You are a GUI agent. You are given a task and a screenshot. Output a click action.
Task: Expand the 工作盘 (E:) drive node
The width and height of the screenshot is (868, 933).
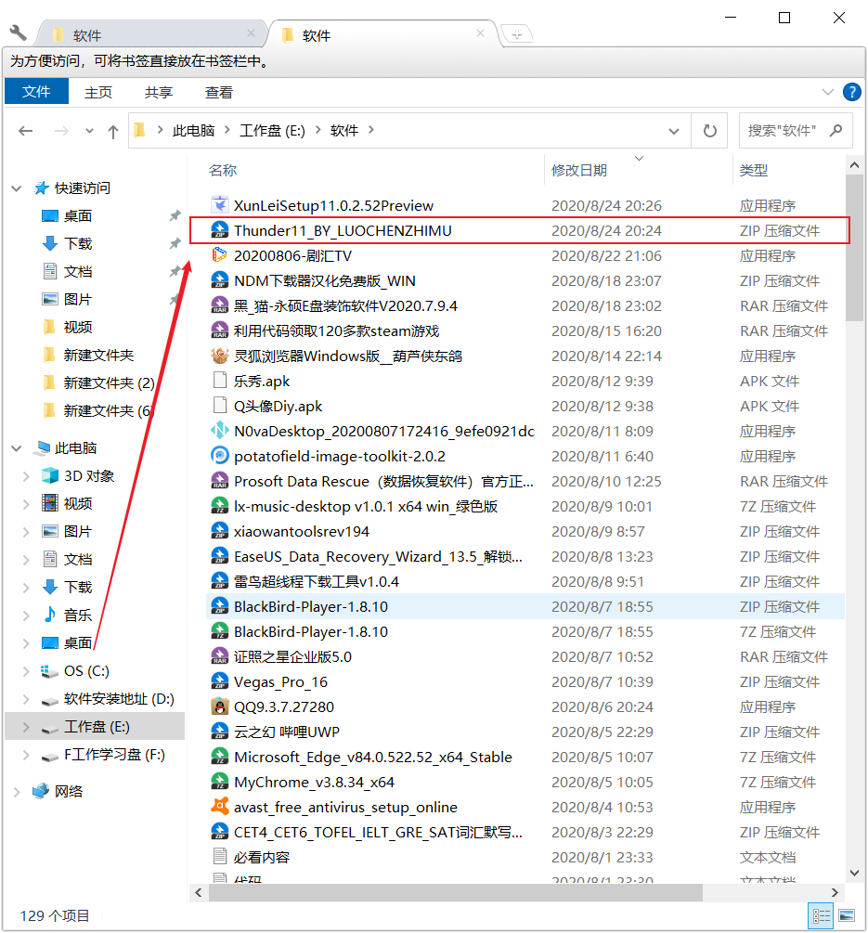point(26,727)
